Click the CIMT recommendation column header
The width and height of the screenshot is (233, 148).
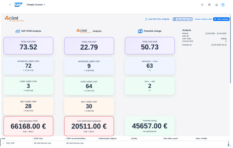pos(76,138)
